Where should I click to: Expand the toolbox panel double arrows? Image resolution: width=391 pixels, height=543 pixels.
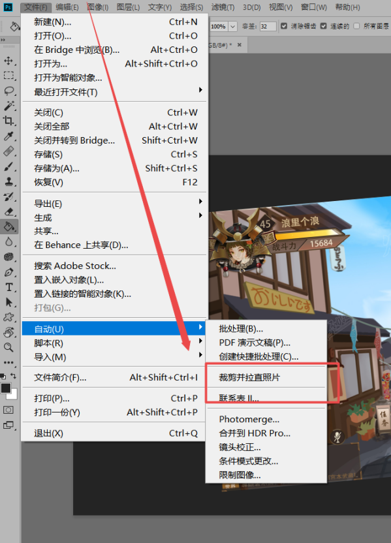[x=3, y=40]
